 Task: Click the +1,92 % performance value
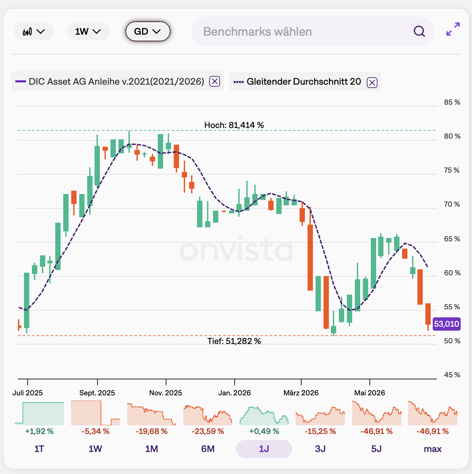[39, 431]
